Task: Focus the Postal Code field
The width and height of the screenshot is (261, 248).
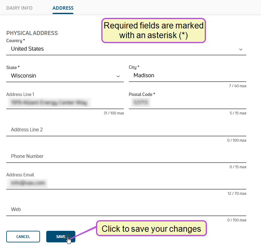Action: (x=188, y=103)
